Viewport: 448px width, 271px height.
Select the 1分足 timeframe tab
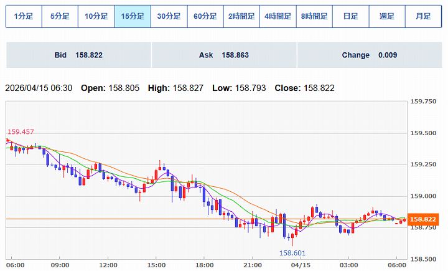(x=24, y=16)
